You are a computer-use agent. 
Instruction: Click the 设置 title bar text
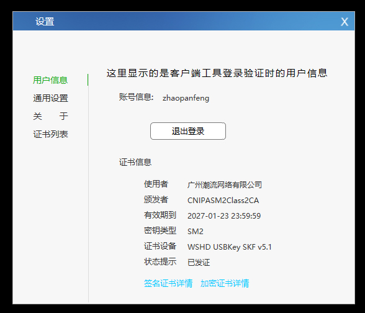[x=45, y=22]
